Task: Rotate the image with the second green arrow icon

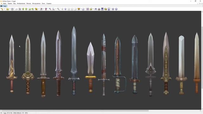Action: point(26,9)
